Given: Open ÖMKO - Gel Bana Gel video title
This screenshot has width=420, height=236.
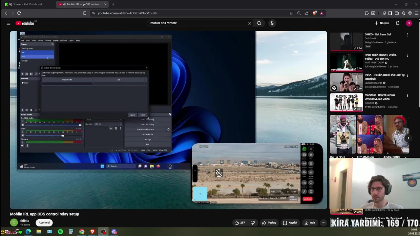Looking at the screenshot, I should (x=378, y=34).
